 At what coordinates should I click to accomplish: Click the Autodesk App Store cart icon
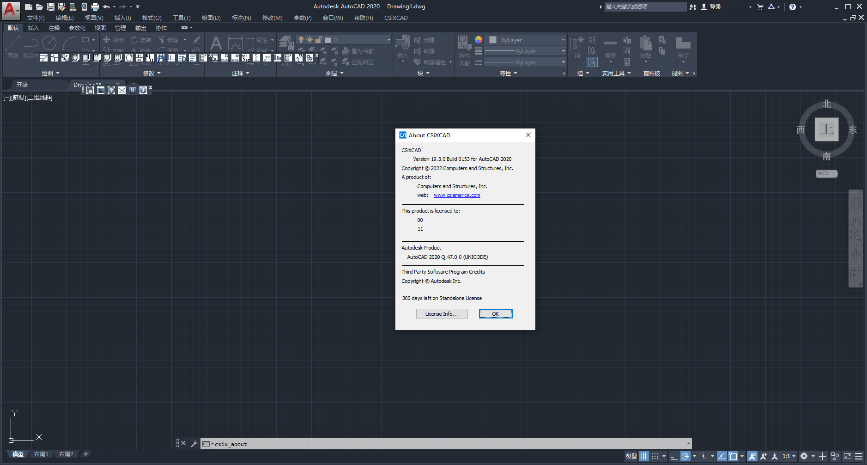pos(760,6)
